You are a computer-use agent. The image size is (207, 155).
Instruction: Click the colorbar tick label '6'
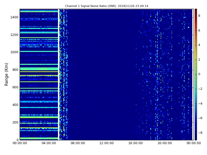point(199,30)
